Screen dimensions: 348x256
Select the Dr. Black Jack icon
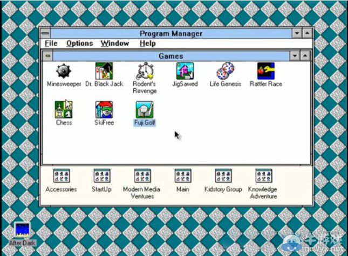[104, 71]
